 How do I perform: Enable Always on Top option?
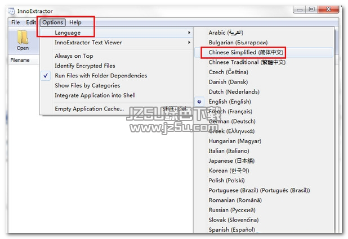(x=116, y=56)
